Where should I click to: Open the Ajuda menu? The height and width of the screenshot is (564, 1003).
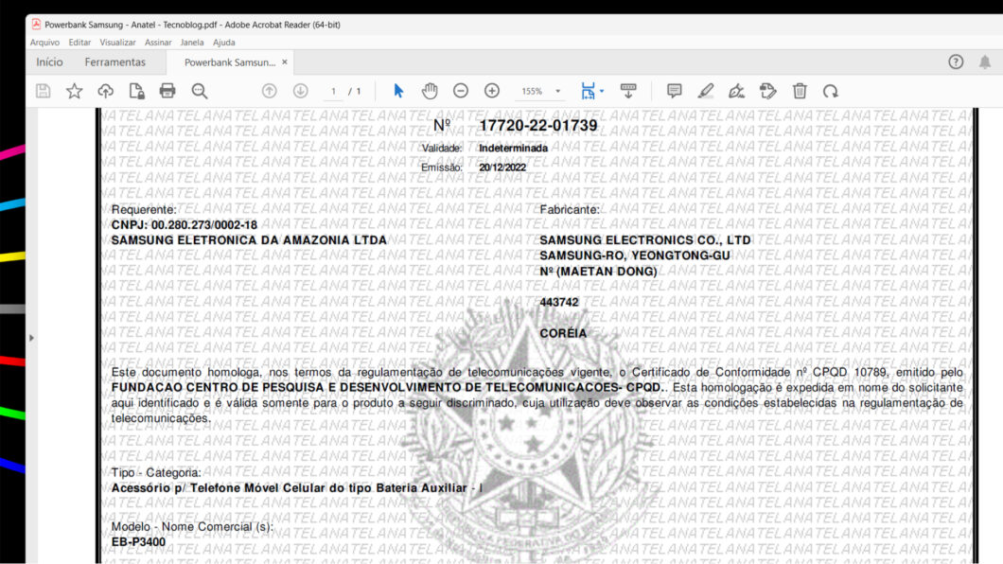pos(224,43)
